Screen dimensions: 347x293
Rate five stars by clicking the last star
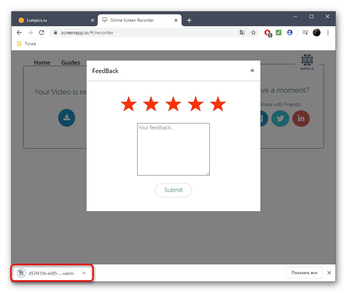[218, 103]
